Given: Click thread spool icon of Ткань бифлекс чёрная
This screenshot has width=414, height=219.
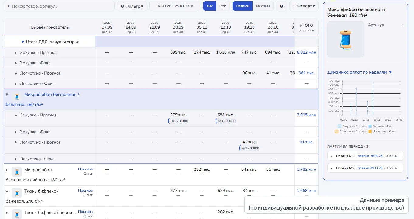Looking at the screenshot, I should click(17, 214).
